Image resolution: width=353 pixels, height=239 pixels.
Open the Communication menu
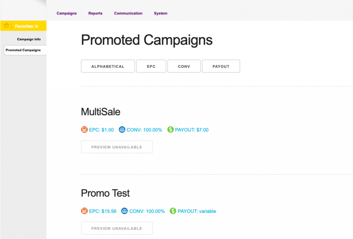click(128, 13)
